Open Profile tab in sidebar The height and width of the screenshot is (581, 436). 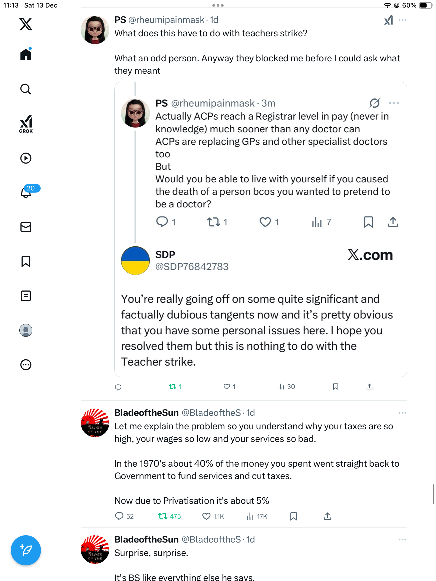(26, 330)
